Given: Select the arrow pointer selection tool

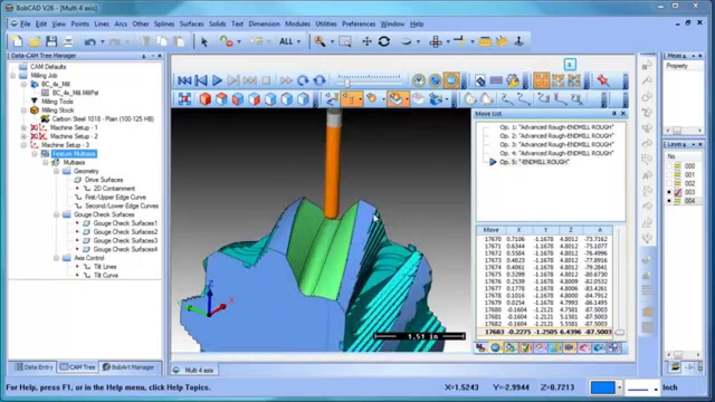Looking at the screenshot, I should click(x=204, y=41).
